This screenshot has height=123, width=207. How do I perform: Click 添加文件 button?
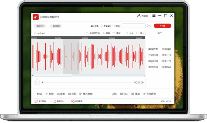40,26
